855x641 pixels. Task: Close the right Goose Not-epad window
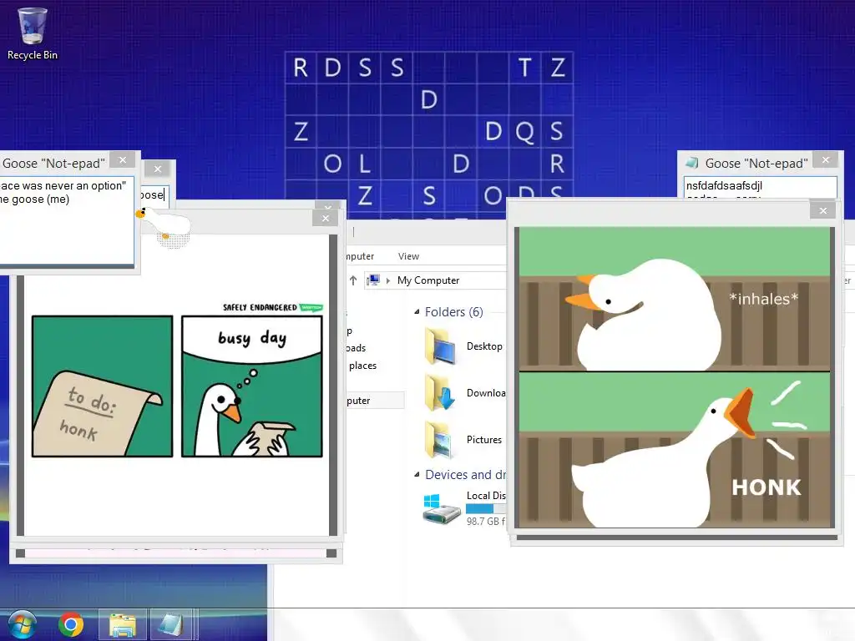click(x=826, y=159)
